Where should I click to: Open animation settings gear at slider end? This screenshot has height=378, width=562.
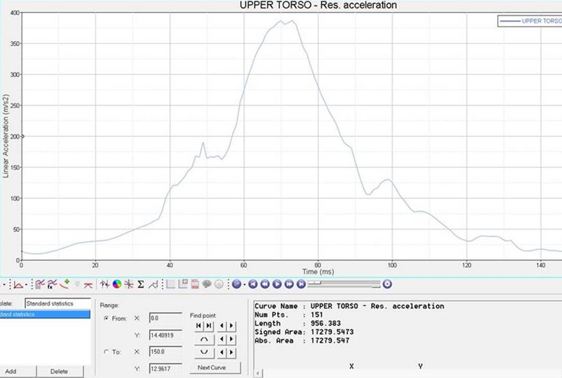tap(387, 284)
